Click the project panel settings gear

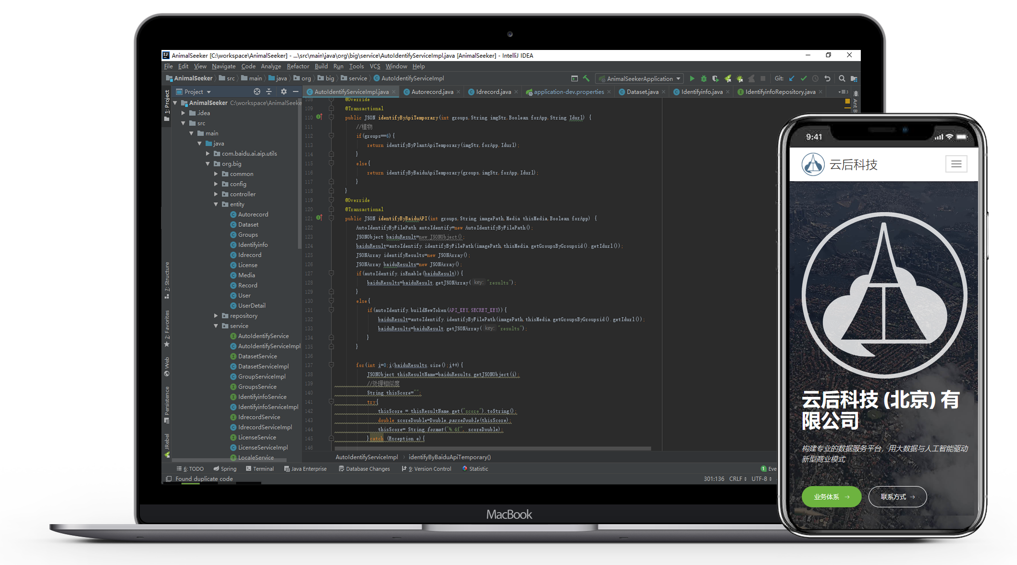tap(284, 91)
